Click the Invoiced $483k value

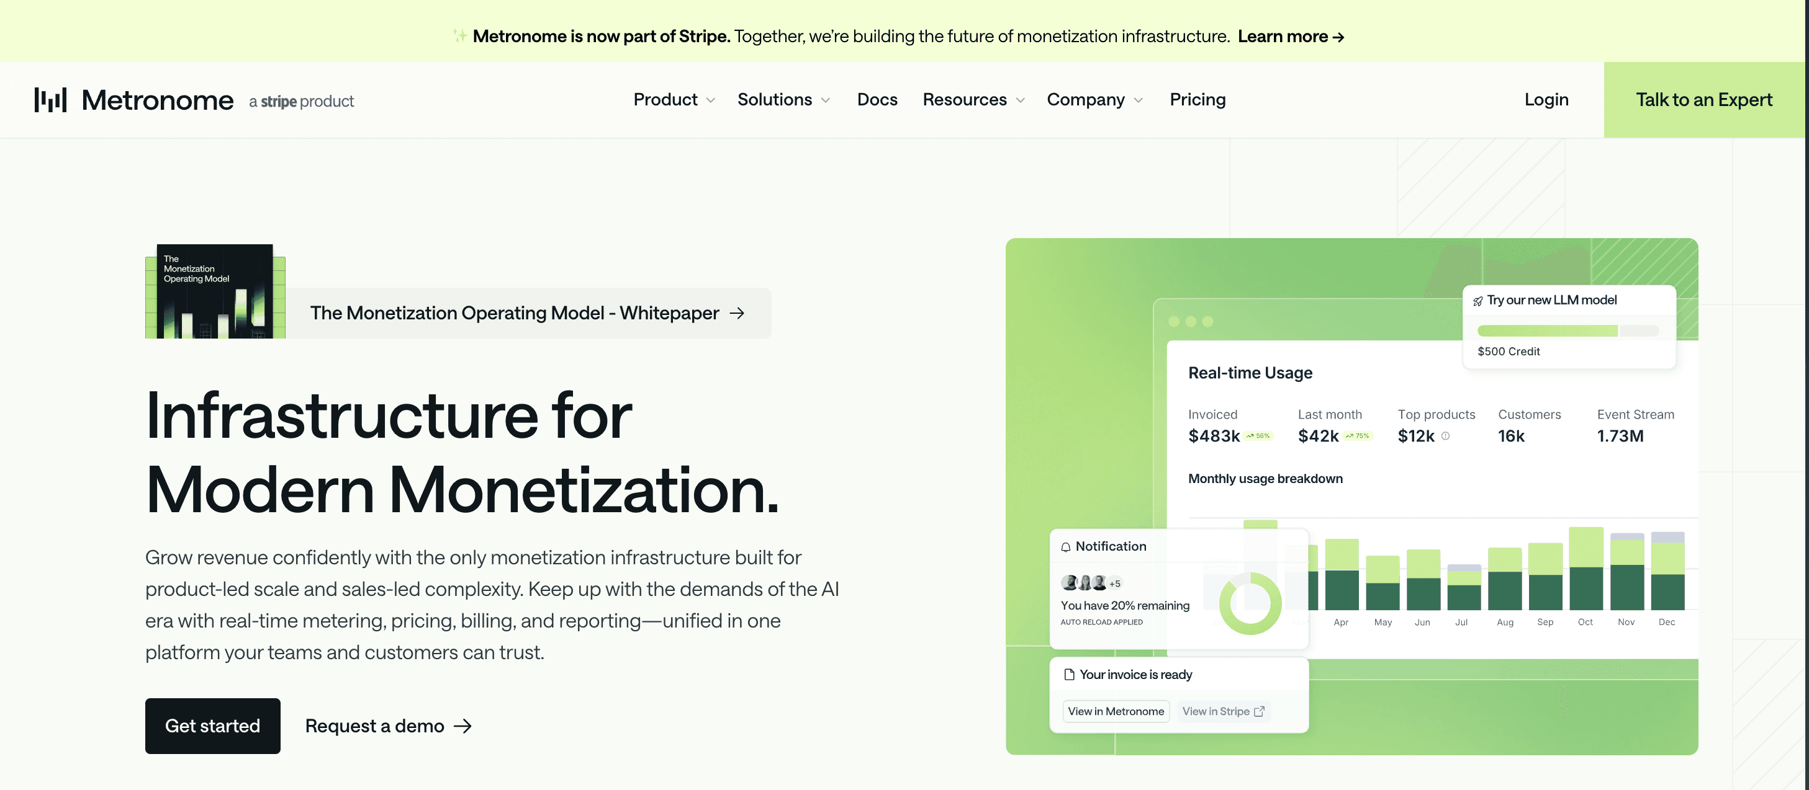tap(1214, 437)
